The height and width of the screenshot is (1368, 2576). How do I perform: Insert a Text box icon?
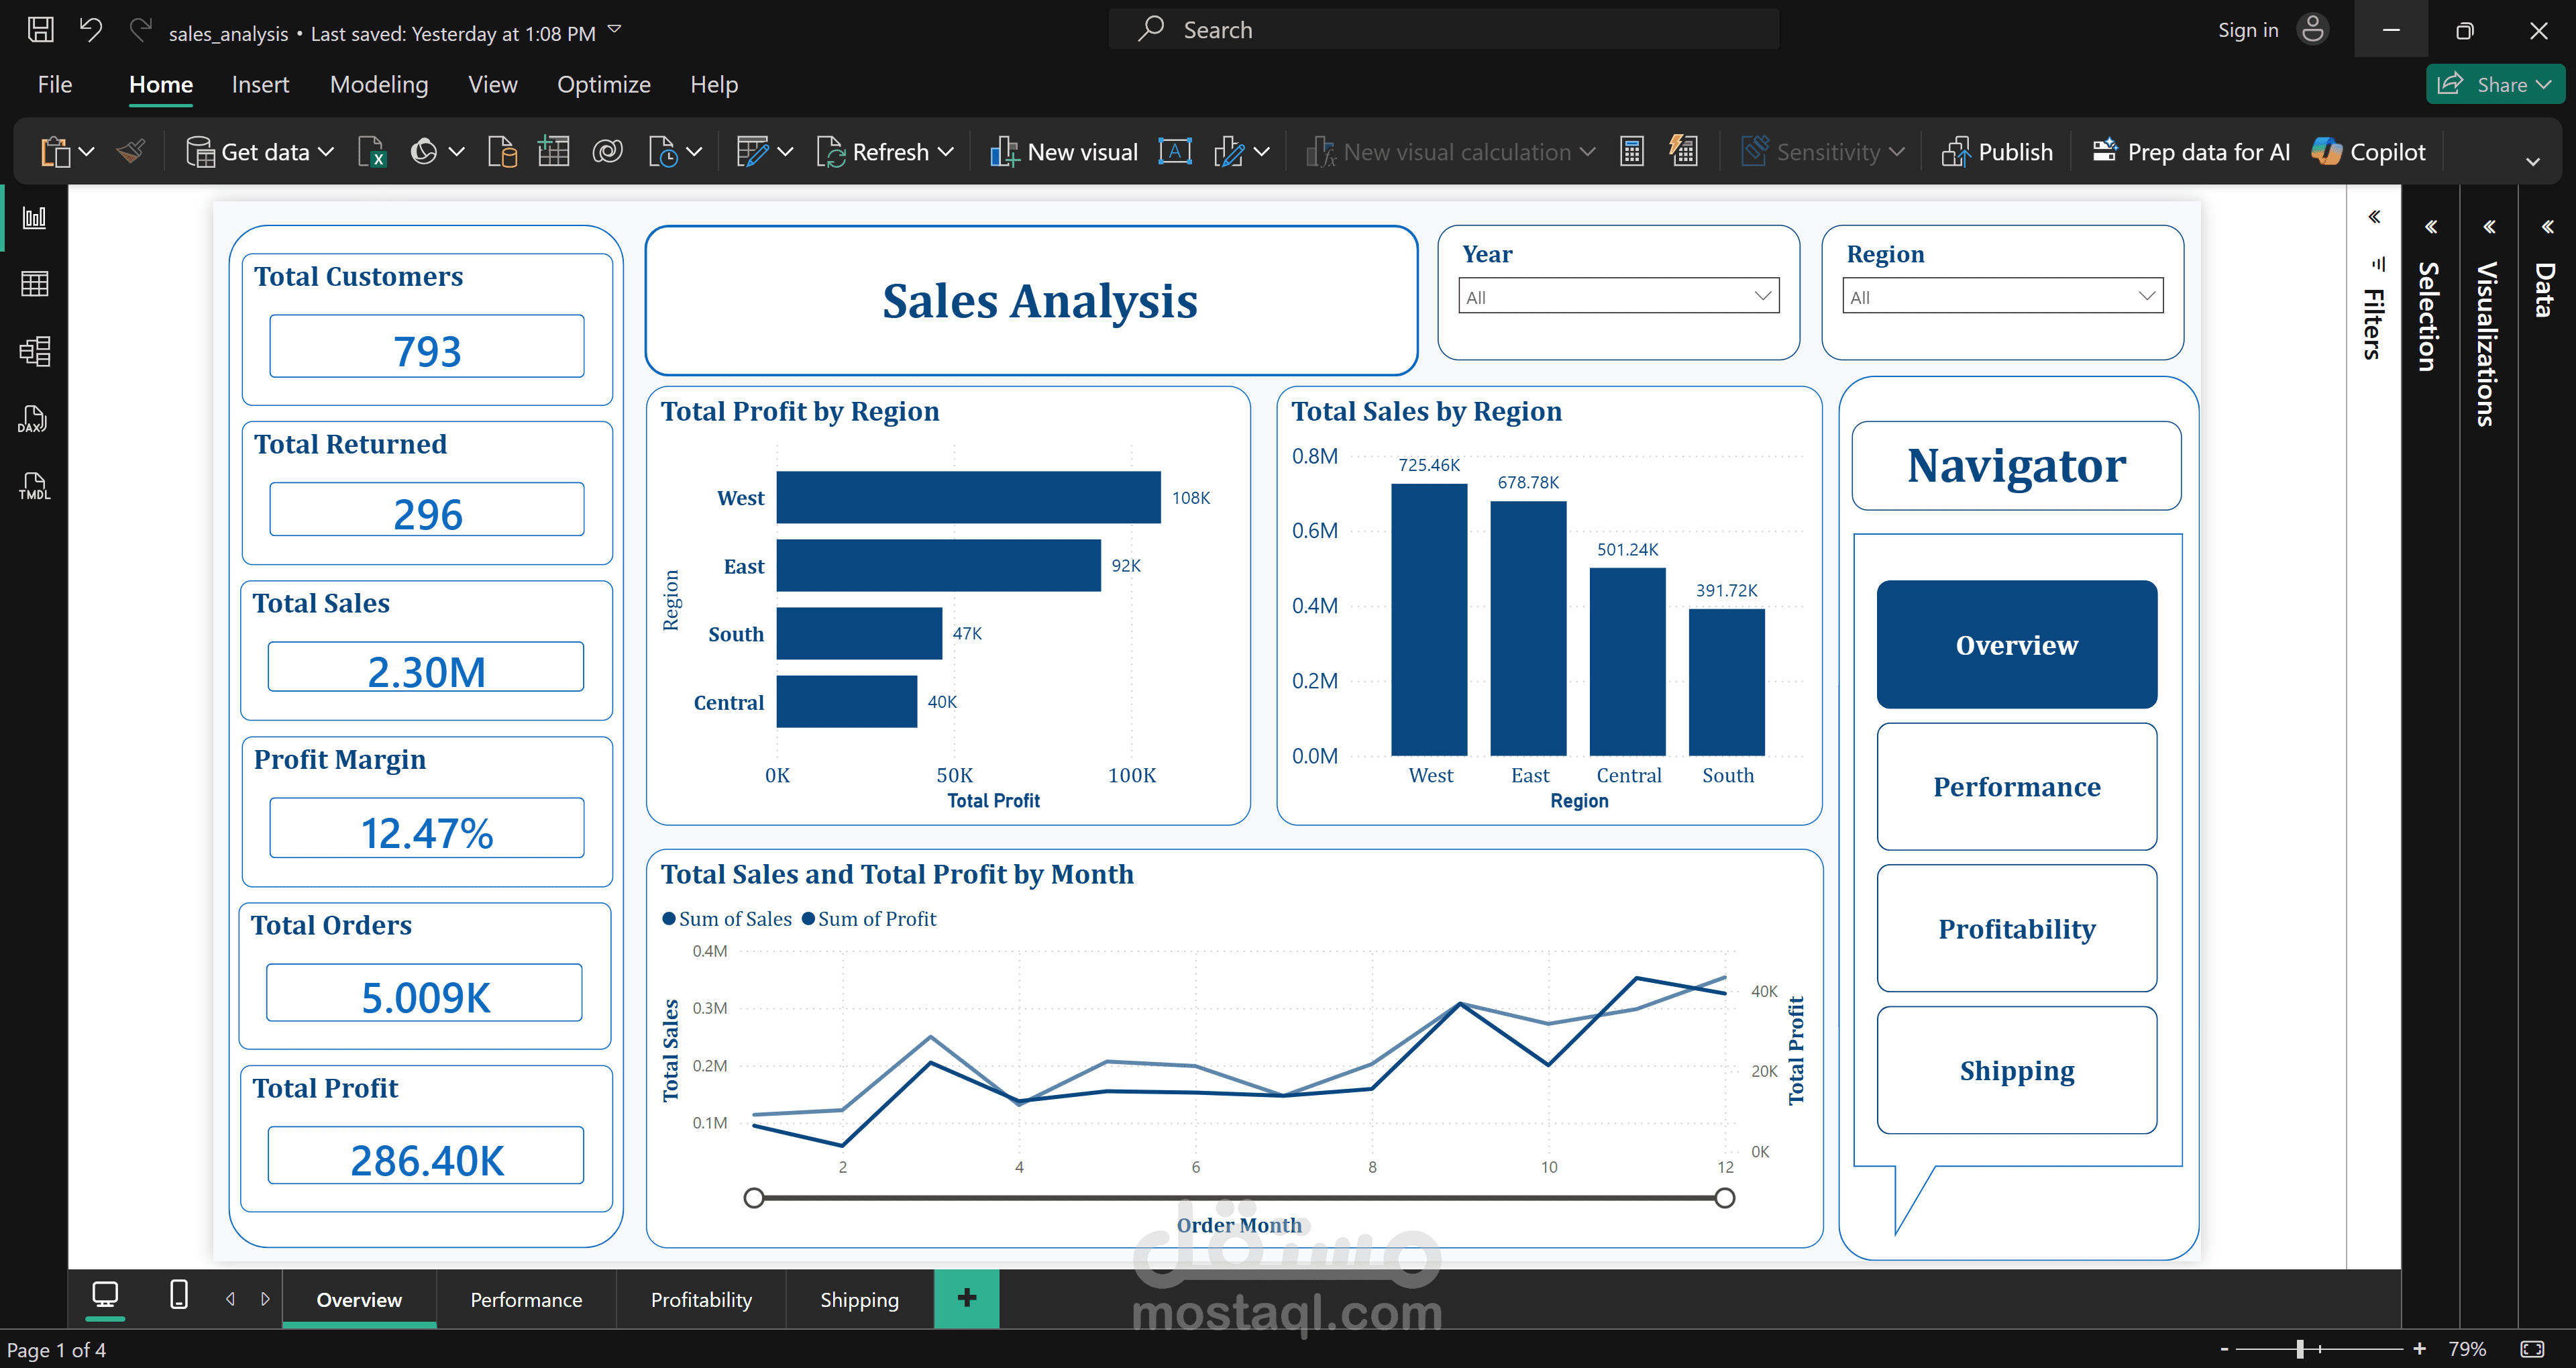pyautogui.click(x=1175, y=152)
